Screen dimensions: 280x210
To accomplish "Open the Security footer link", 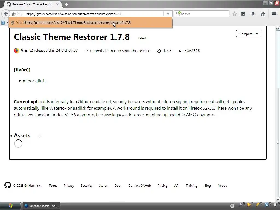I will [87, 186].
